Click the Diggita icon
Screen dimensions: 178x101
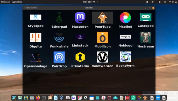click(x=36, y=37)
